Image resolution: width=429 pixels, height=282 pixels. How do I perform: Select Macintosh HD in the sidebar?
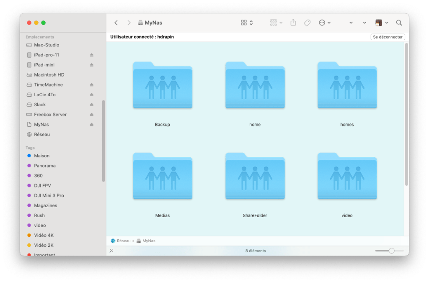point(49,75)
